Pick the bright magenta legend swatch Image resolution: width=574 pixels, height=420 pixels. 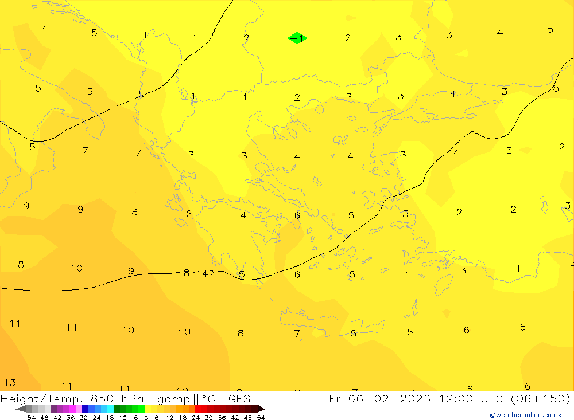coord(72,409)
